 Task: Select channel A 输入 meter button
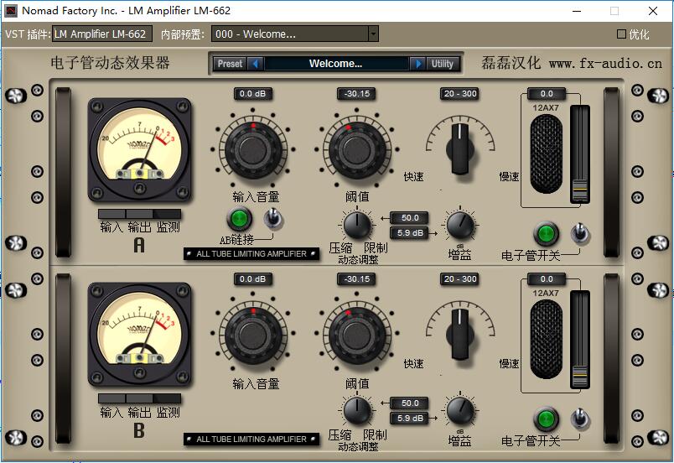click(x=111, y=214)
